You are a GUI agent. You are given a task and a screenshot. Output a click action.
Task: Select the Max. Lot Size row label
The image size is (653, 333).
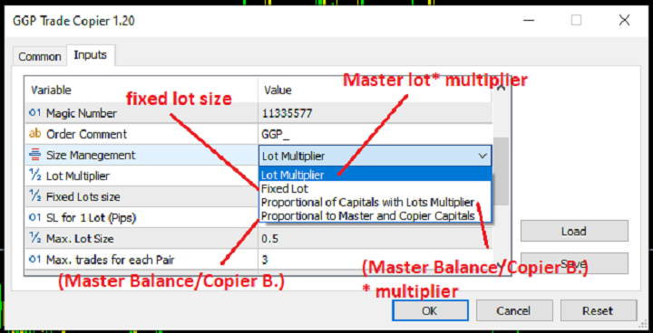point(80,239)
